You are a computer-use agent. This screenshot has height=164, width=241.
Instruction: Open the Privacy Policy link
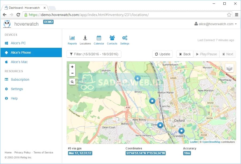(22, 153)
